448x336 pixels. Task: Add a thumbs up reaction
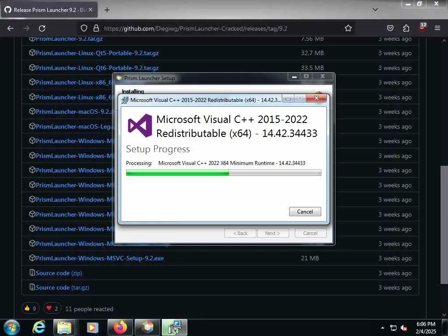[30, 308]
